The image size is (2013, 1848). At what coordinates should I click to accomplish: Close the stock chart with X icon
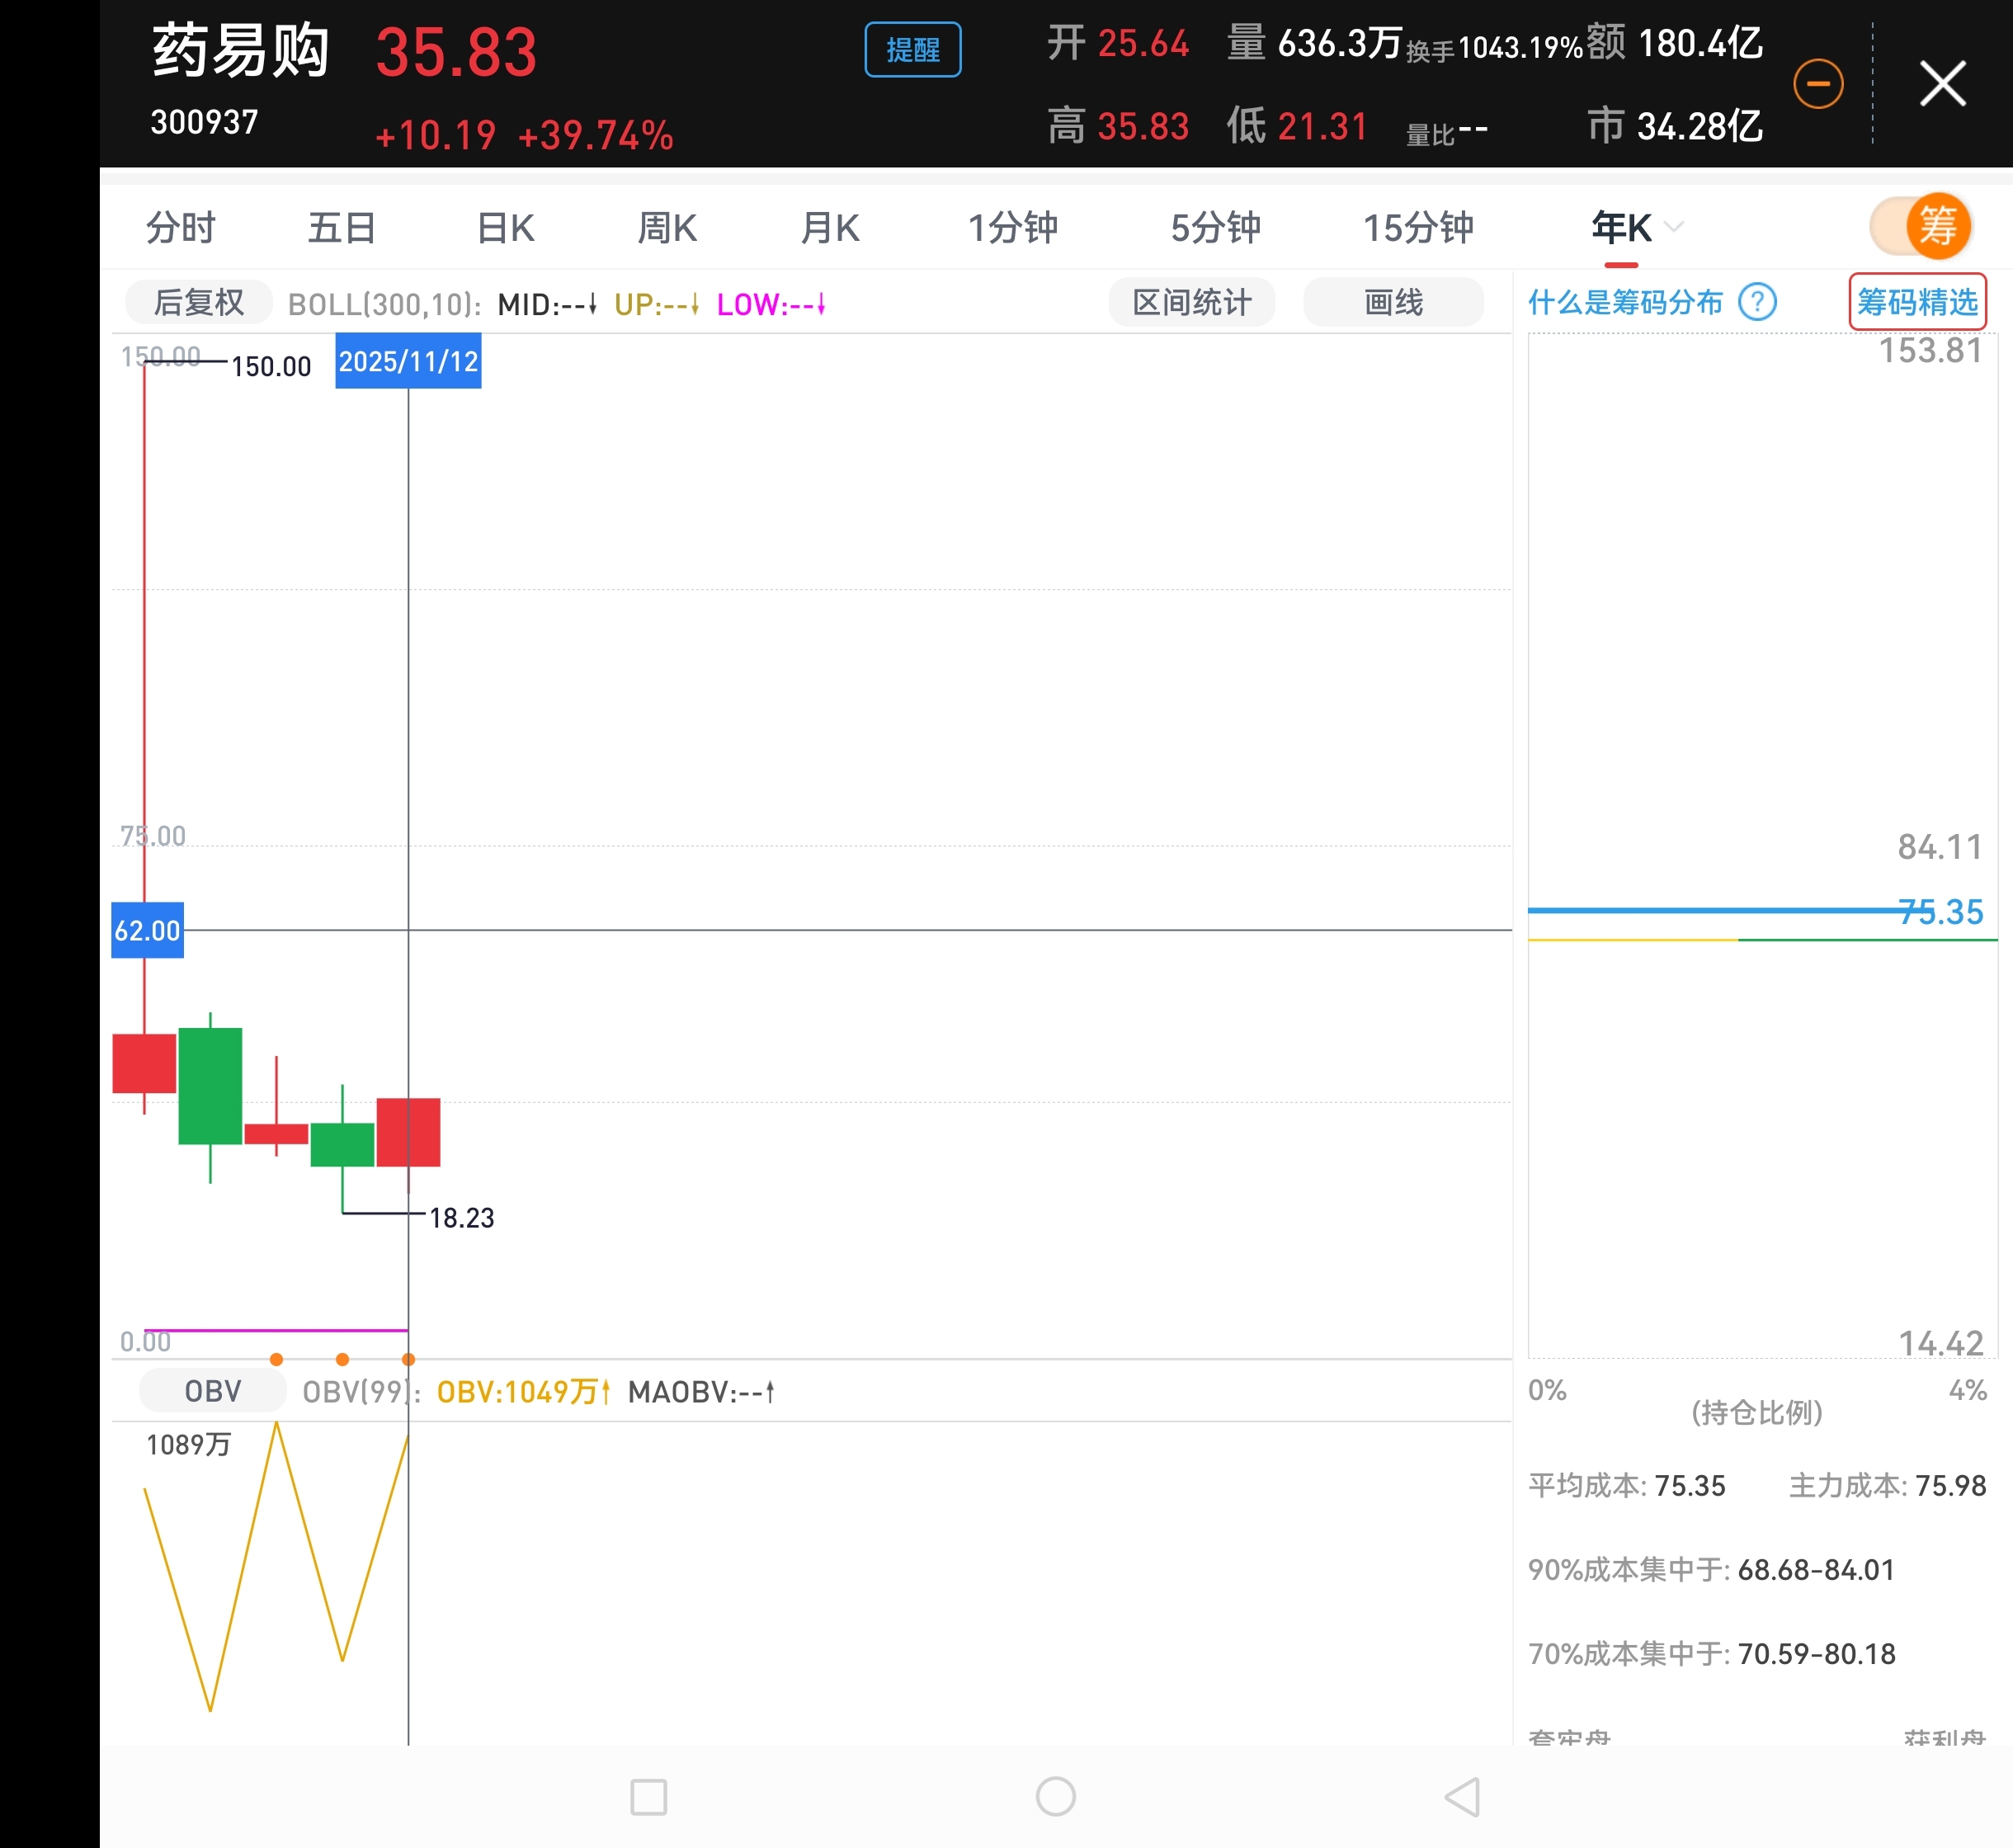pos(1942,84)
